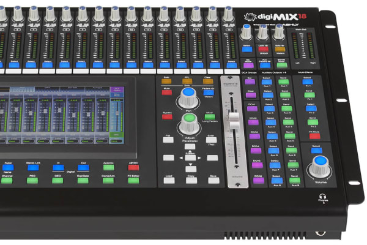
Task: Push the up arrow navigation button
Action: click(x=190, y=147)
